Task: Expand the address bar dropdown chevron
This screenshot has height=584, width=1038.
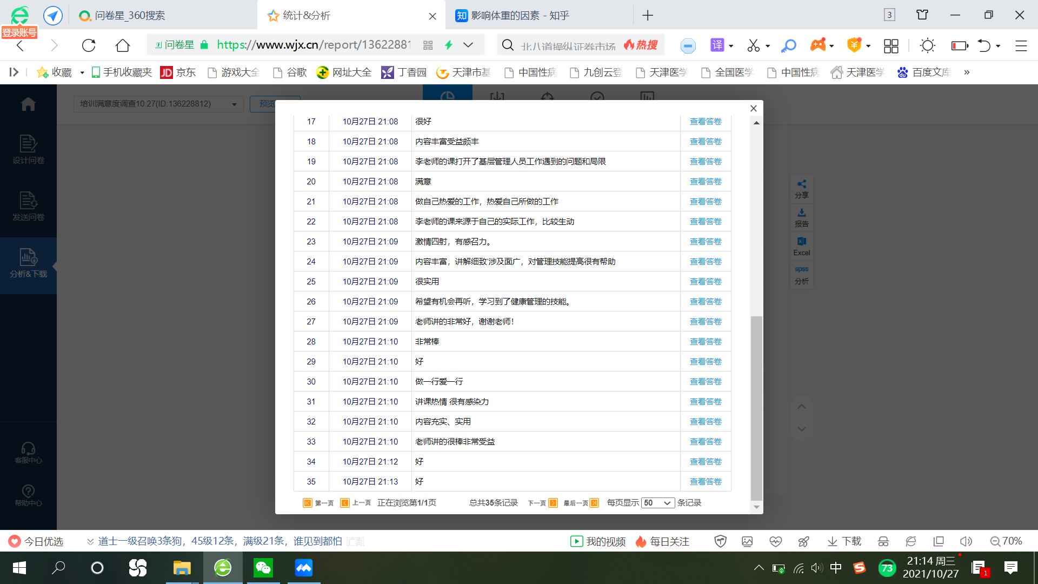Action: tap(468, 45)
